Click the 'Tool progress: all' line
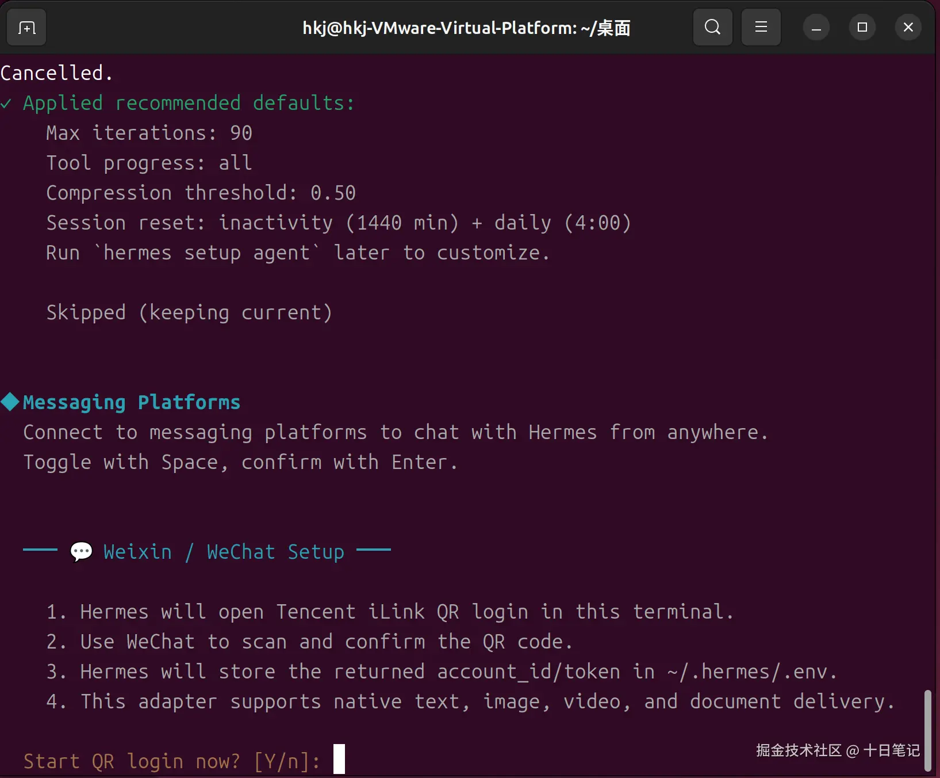 tap(149, 163)
